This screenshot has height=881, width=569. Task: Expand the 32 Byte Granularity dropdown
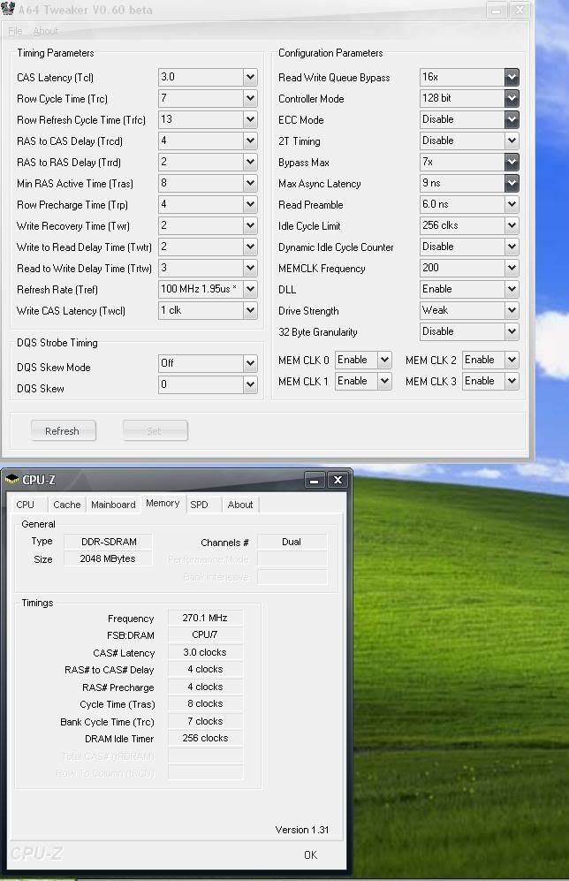(512, 331)
